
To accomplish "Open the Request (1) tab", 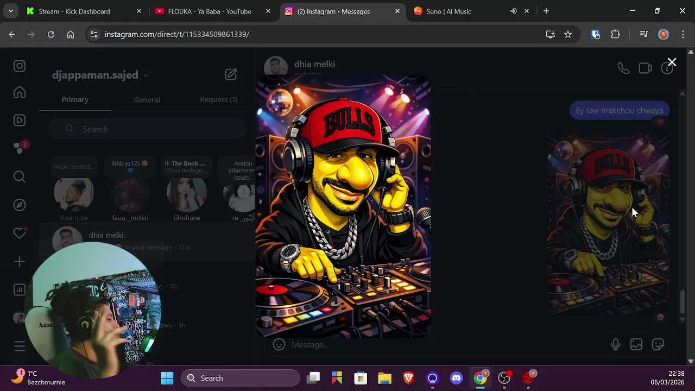I will tap(218, 99).
